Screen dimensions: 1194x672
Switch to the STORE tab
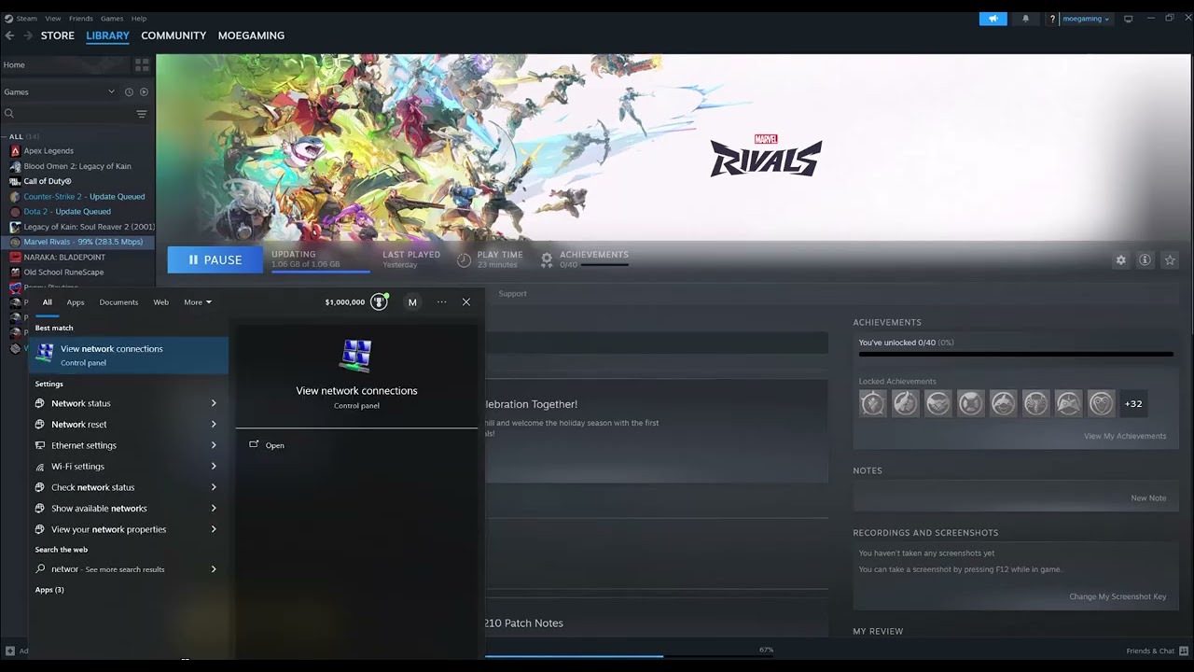click(58, 35)
